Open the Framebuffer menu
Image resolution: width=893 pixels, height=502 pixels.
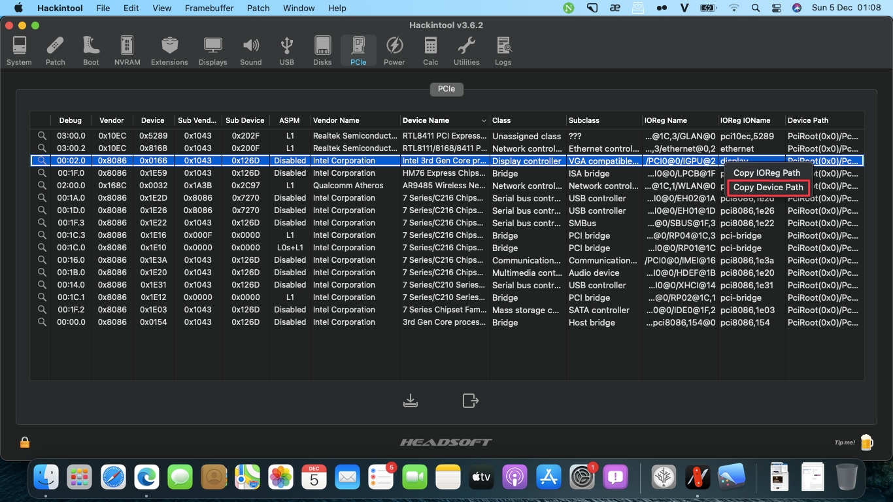pos(209,8)
